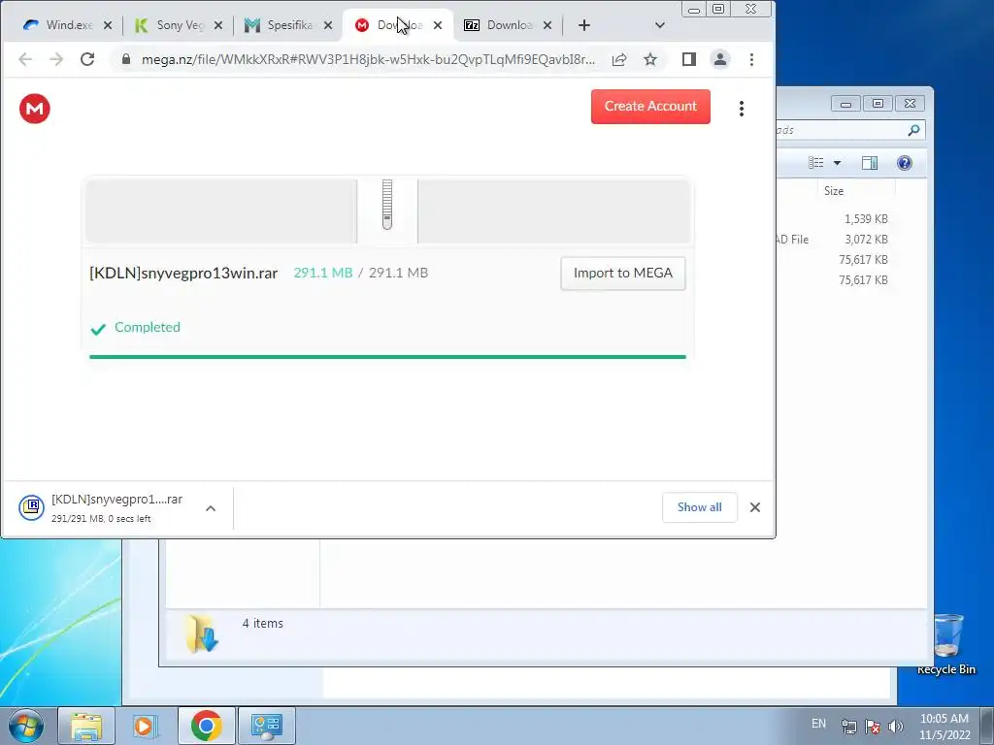Go forward in Chrome
This screenshot has width=994, height=745.
pyautogui.click(x=56, y=59)
